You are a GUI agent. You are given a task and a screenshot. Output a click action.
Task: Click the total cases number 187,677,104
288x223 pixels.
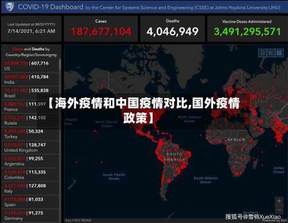pyautogui.click(x=101, y=32)
